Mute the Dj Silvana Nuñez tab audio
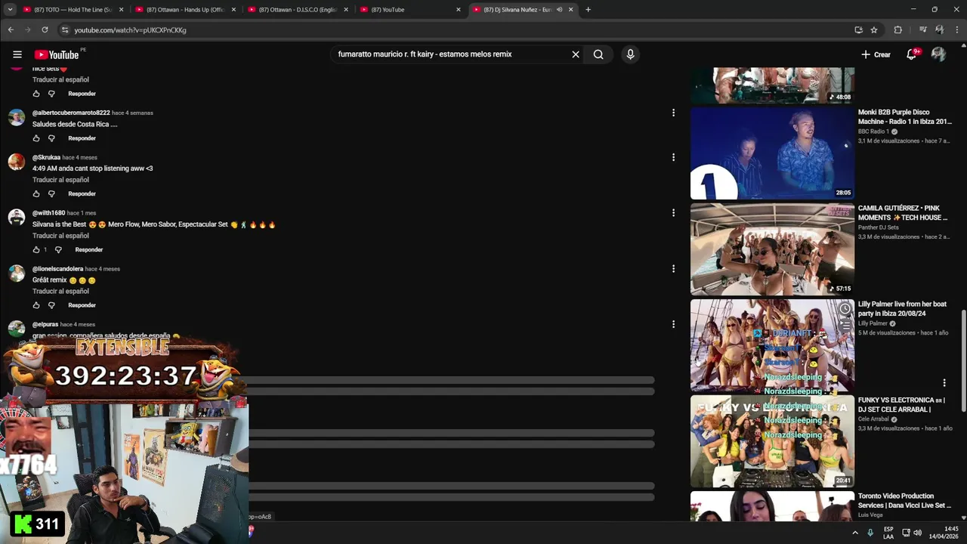Screen dimensions: 967x544 click(560, 10)
